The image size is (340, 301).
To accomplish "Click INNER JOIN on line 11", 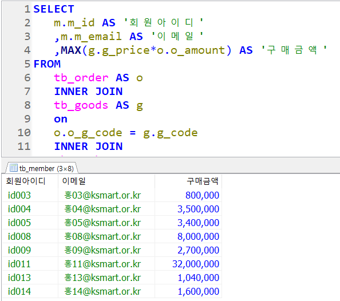I will tap(88, 146).
